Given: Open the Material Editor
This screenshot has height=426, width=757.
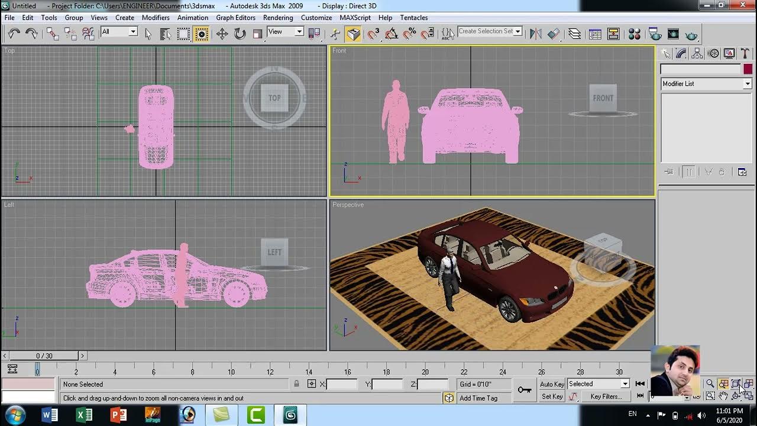Looking at the screenshot, I should tap(634, 34).
